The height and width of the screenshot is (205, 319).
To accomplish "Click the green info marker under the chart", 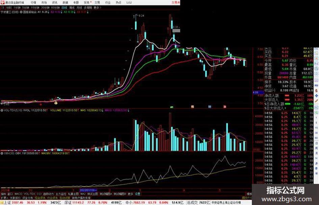I will click(x=172, y=107).
